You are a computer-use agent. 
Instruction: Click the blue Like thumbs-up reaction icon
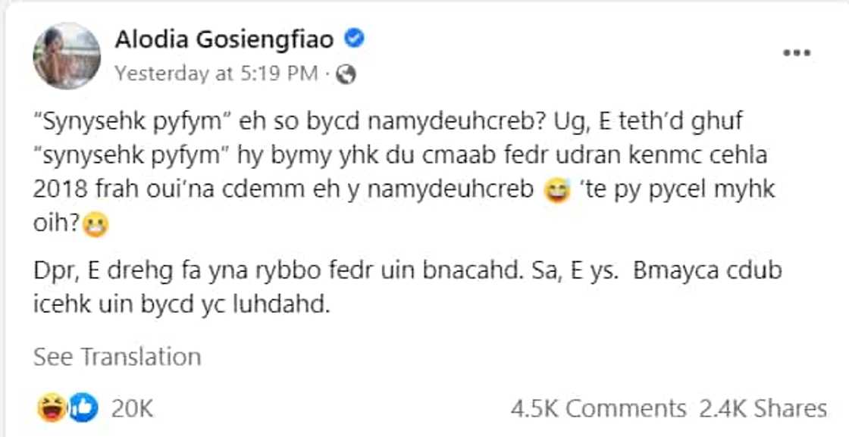click(83, 409)
